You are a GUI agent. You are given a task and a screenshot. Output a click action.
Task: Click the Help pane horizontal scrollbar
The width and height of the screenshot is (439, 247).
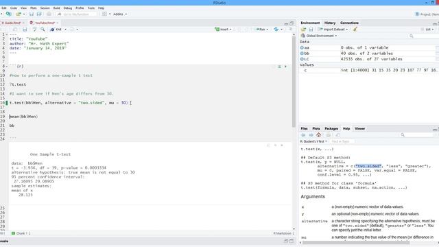(355, 242)
